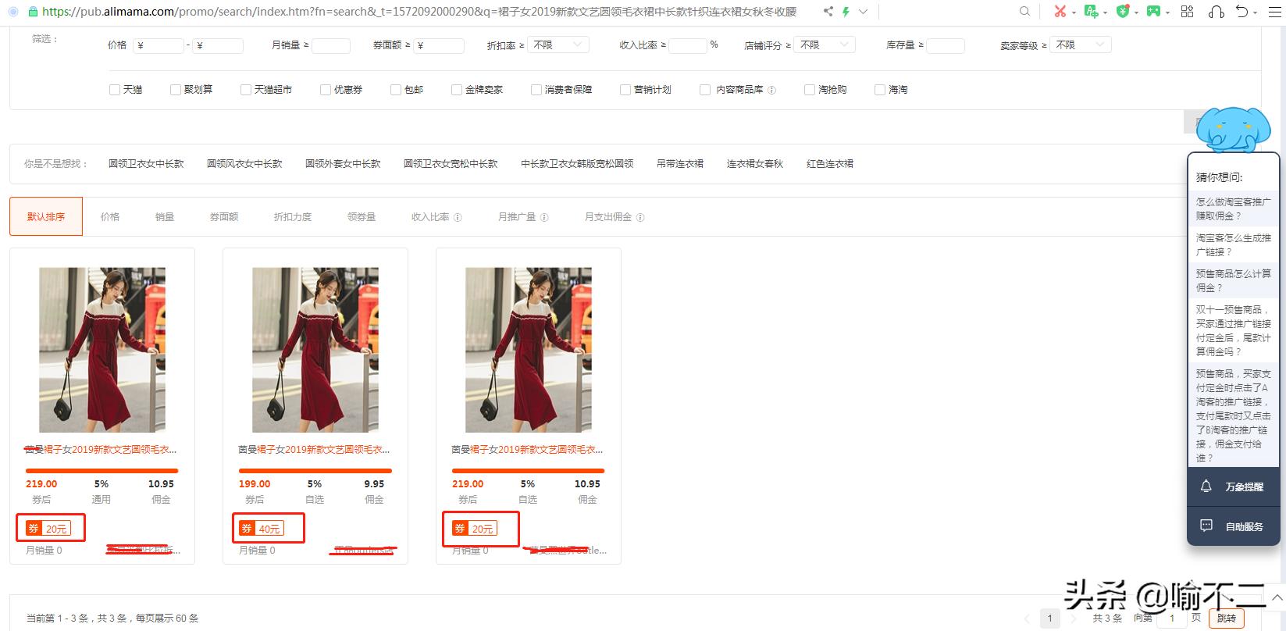Open the 店铺评分 dropdown

point(825,45)
